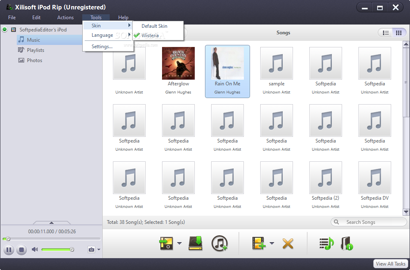
Task: Mute the volume speaker icon
Action: tap(35, 249)
